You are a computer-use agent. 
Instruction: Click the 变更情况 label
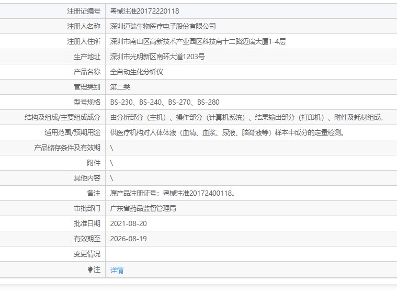point(87,254)
